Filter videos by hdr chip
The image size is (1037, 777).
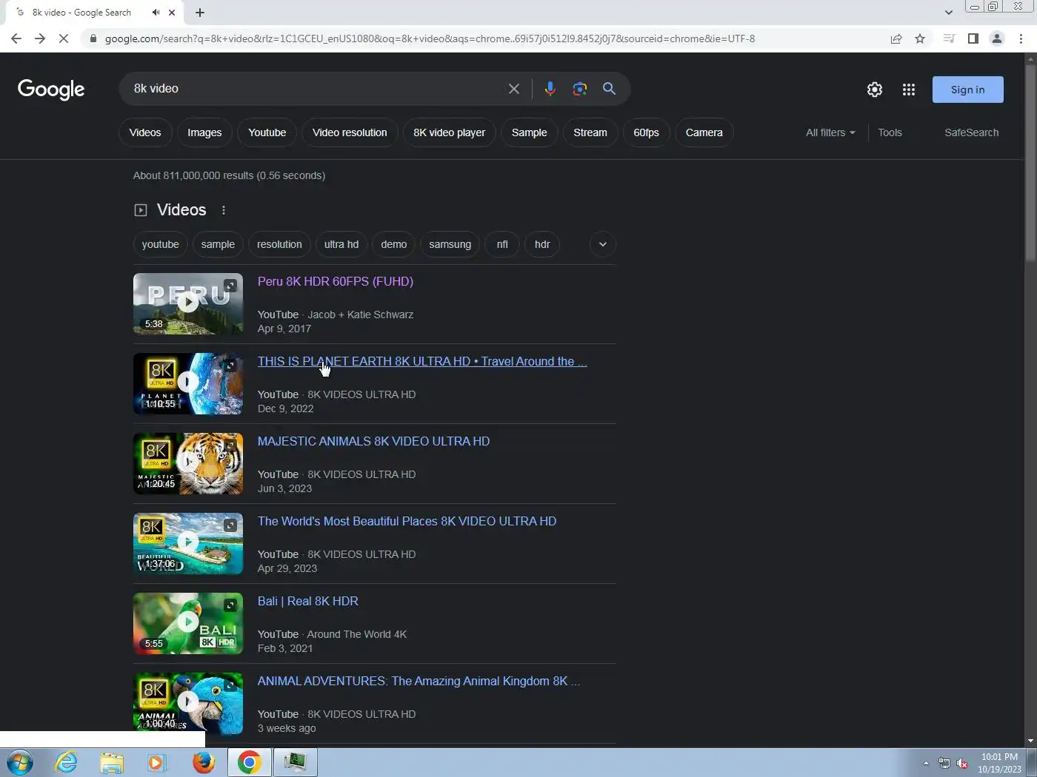click(x=542, y=244)
